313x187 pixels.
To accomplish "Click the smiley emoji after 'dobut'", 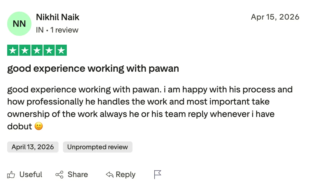I will [x=39, y=126].
